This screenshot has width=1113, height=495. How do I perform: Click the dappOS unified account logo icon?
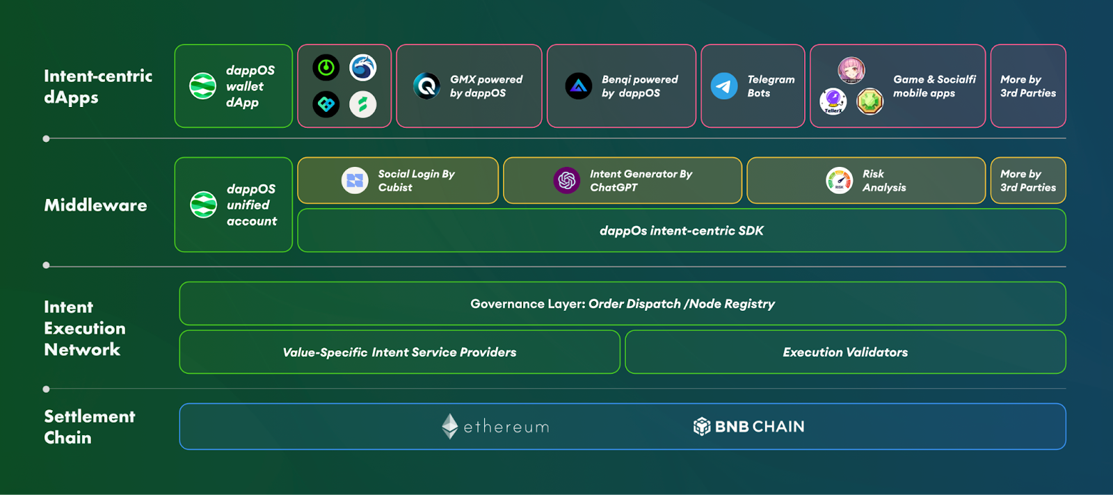pyautogui.click(x=203, y=204)
